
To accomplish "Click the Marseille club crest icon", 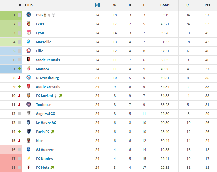I will pyautogui.click(x=29, y=42).
